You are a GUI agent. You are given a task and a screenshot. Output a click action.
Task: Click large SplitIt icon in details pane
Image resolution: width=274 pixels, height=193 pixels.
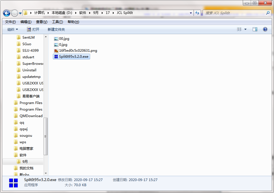click(x=13, y=183)
